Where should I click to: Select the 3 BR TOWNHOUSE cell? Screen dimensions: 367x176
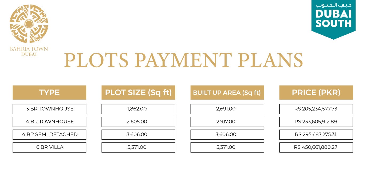click(49, 109)
